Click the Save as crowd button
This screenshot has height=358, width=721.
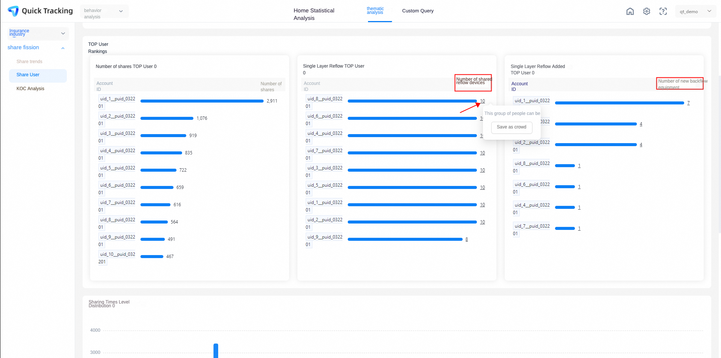(x=511, y=127)
